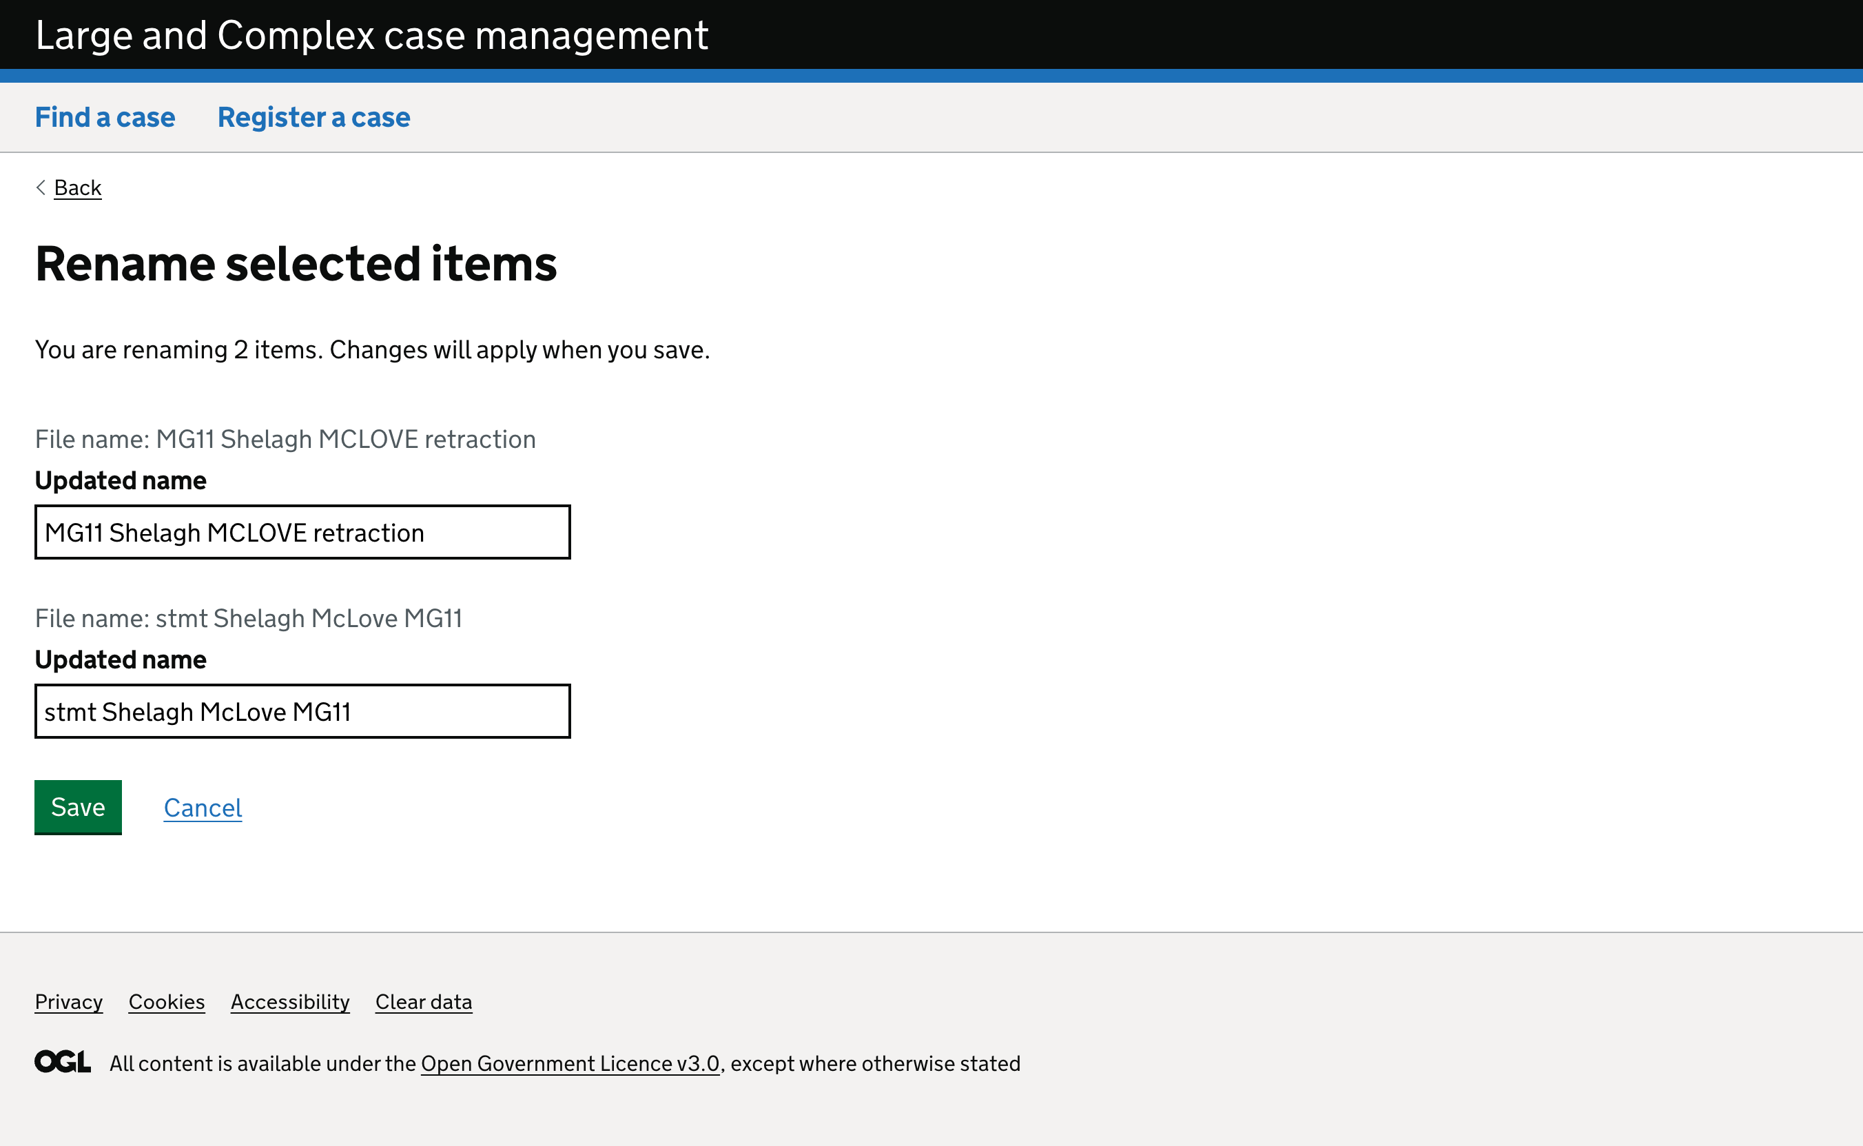This screenshot has height=1146, width=1863.
Task: Click the File name: stmt Shelagh McLove MG11 hint
Action: [249, 618]
